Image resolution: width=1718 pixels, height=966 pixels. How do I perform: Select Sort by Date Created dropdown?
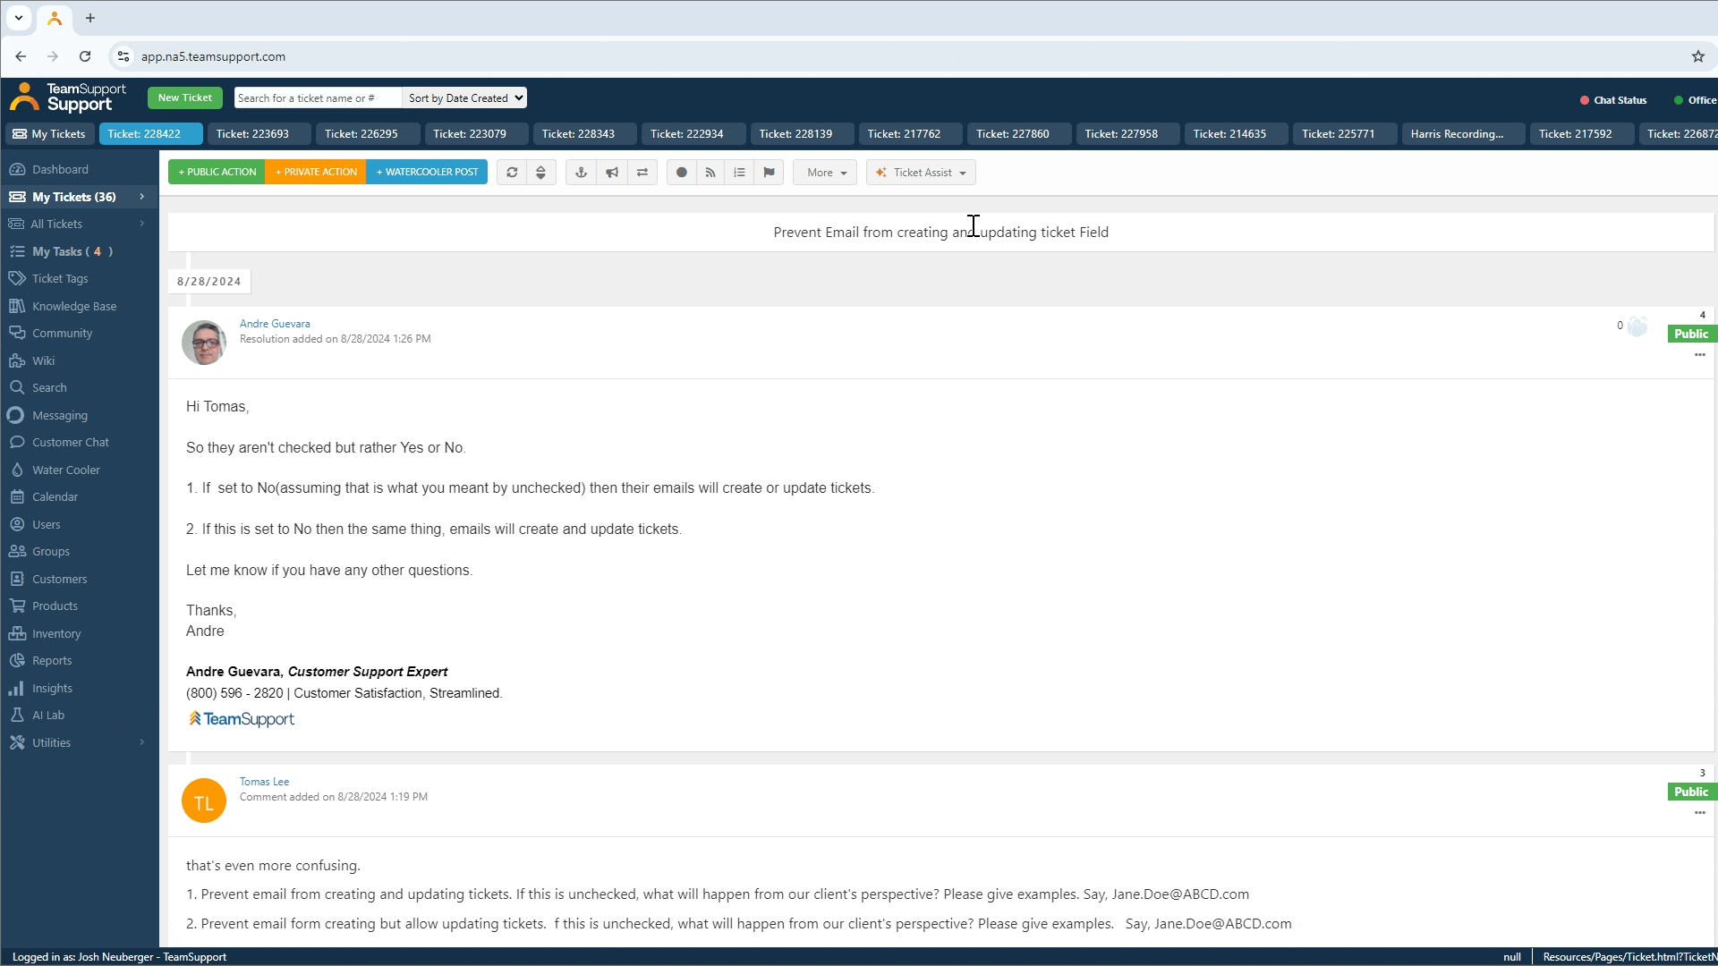465,97
